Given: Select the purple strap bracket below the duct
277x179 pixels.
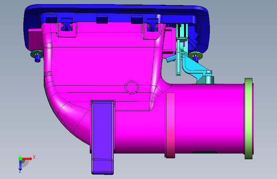Looking at the screenshot, I should point(103,137).
